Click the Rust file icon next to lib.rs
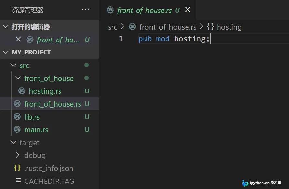The image size is (289, 189). (x=17, y=117)
